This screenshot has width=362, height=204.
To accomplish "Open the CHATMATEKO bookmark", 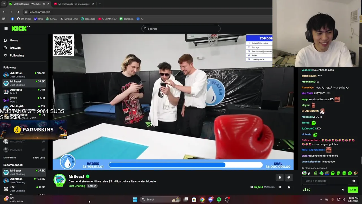I will pyautogui.click(x=107, y=19).
